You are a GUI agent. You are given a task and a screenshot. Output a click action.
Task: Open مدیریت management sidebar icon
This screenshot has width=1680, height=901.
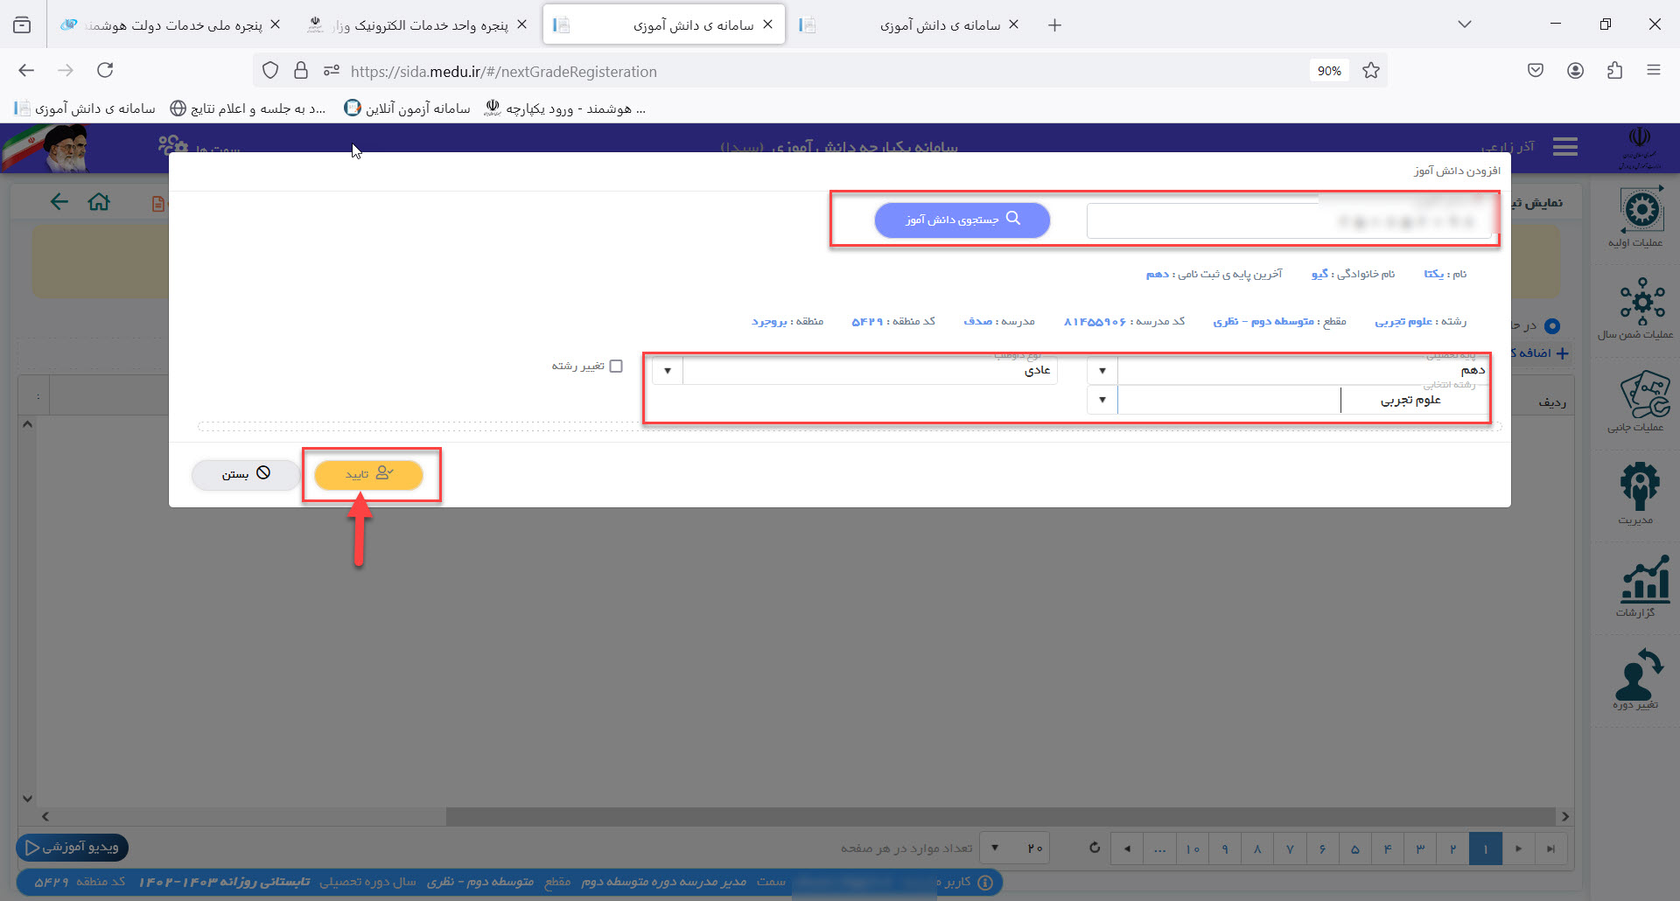point(1638,492)
